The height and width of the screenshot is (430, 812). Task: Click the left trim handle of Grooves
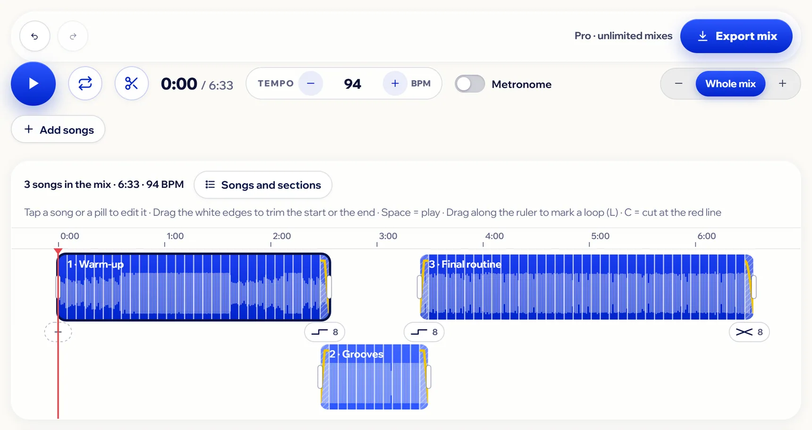pos(320,377)
